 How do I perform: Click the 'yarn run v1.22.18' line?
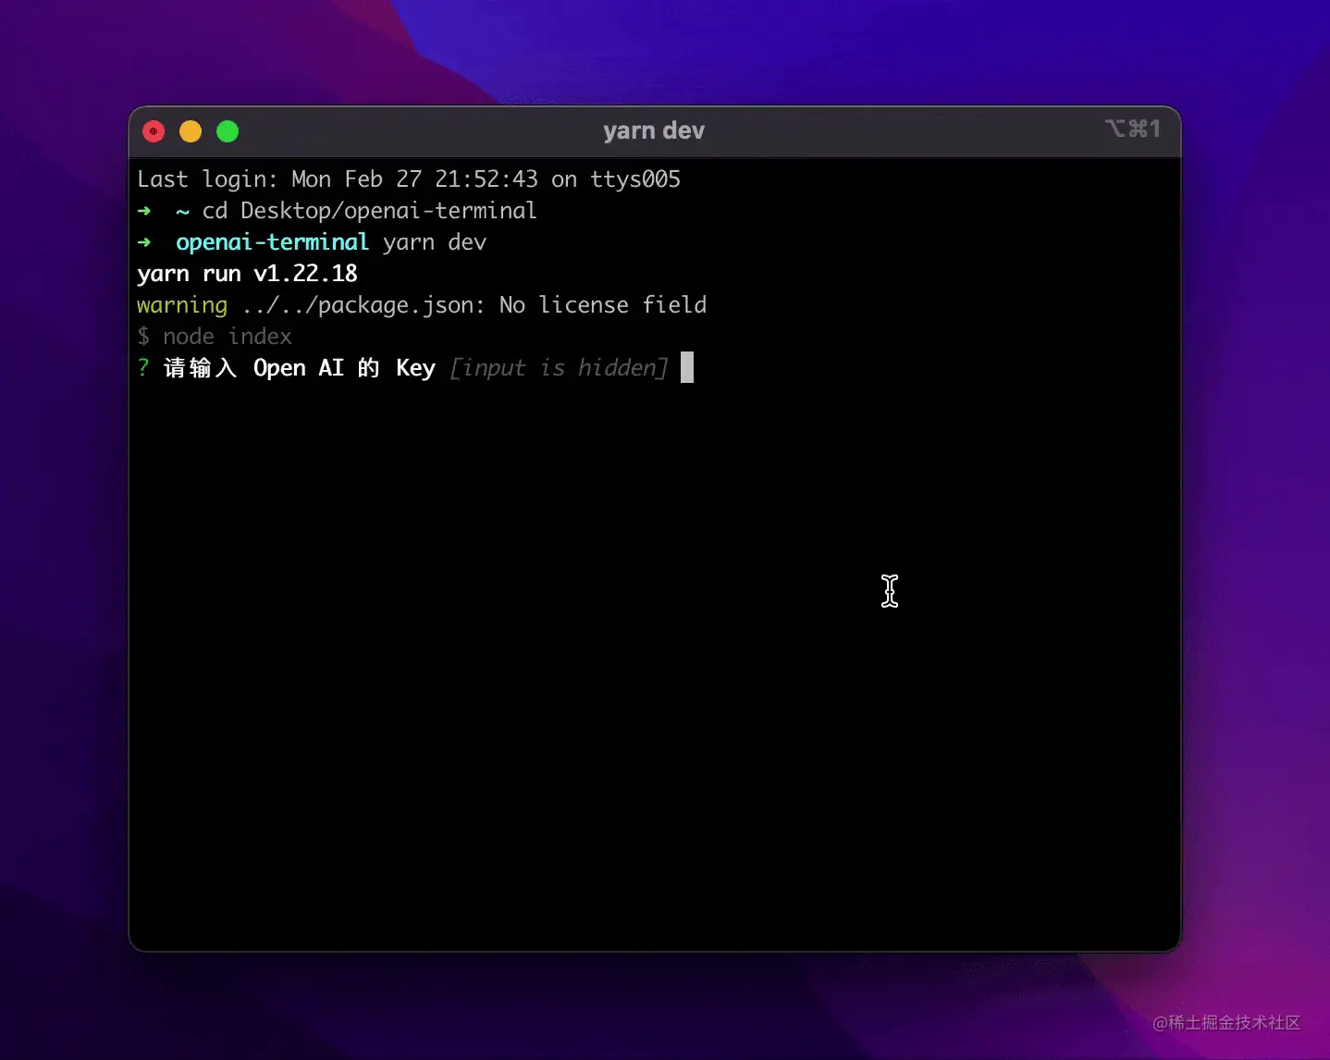coord(247,274)
